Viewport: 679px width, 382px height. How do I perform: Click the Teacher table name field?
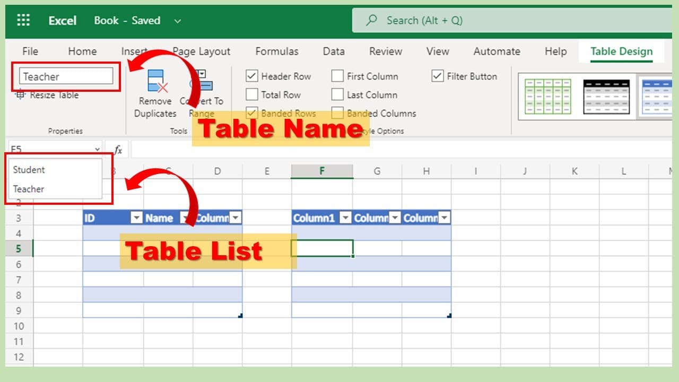66,76
